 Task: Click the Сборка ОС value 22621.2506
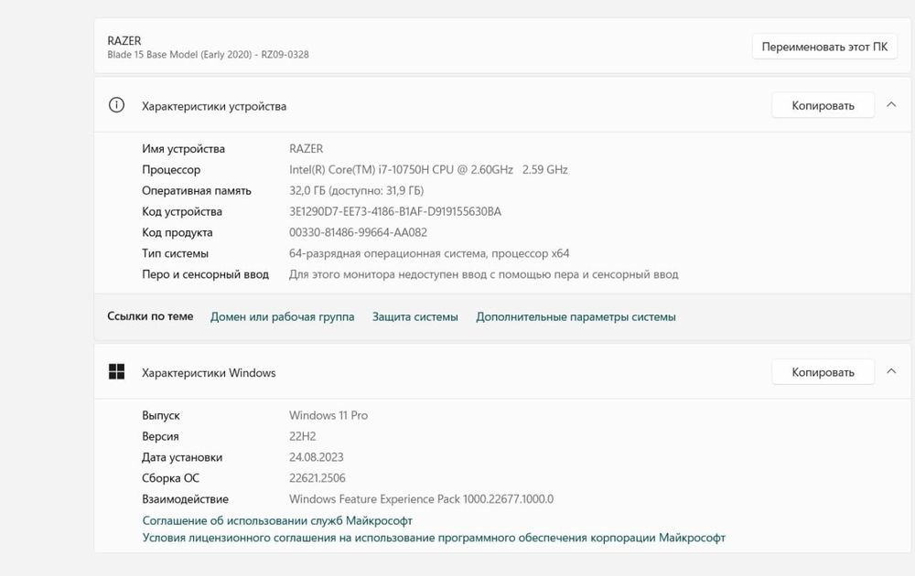pyautogui.click(x=317, y=478)
